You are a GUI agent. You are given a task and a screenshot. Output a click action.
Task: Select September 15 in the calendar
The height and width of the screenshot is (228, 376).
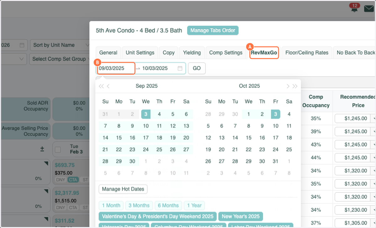119,138
